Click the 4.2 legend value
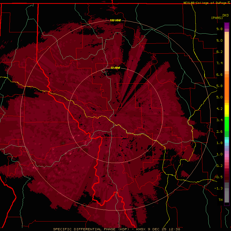Image resolution: width=231 pixels, height=231 pixels. [219, 109]
